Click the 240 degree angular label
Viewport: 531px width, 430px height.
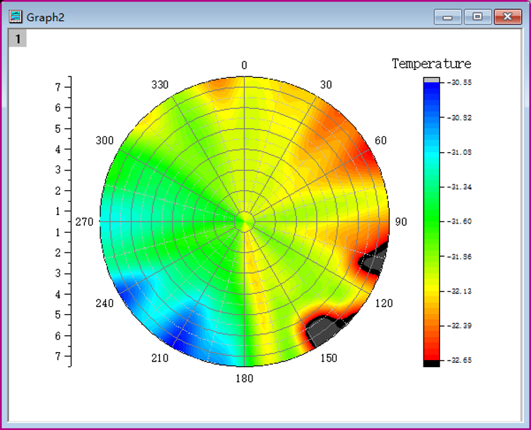click(105, 303)
